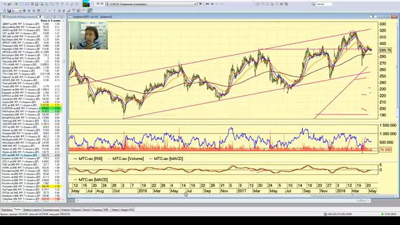Open the Срочный рынок tab
This screenshot has width=400, height=225.
[51, 210]
